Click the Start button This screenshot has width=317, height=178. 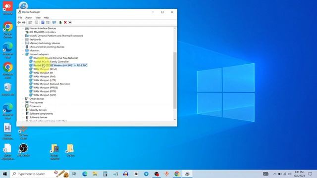[5, 174]
